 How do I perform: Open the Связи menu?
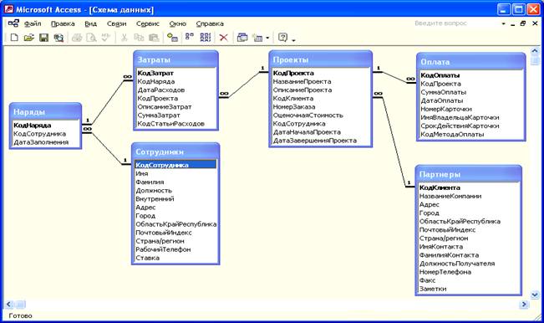[117, 23]
